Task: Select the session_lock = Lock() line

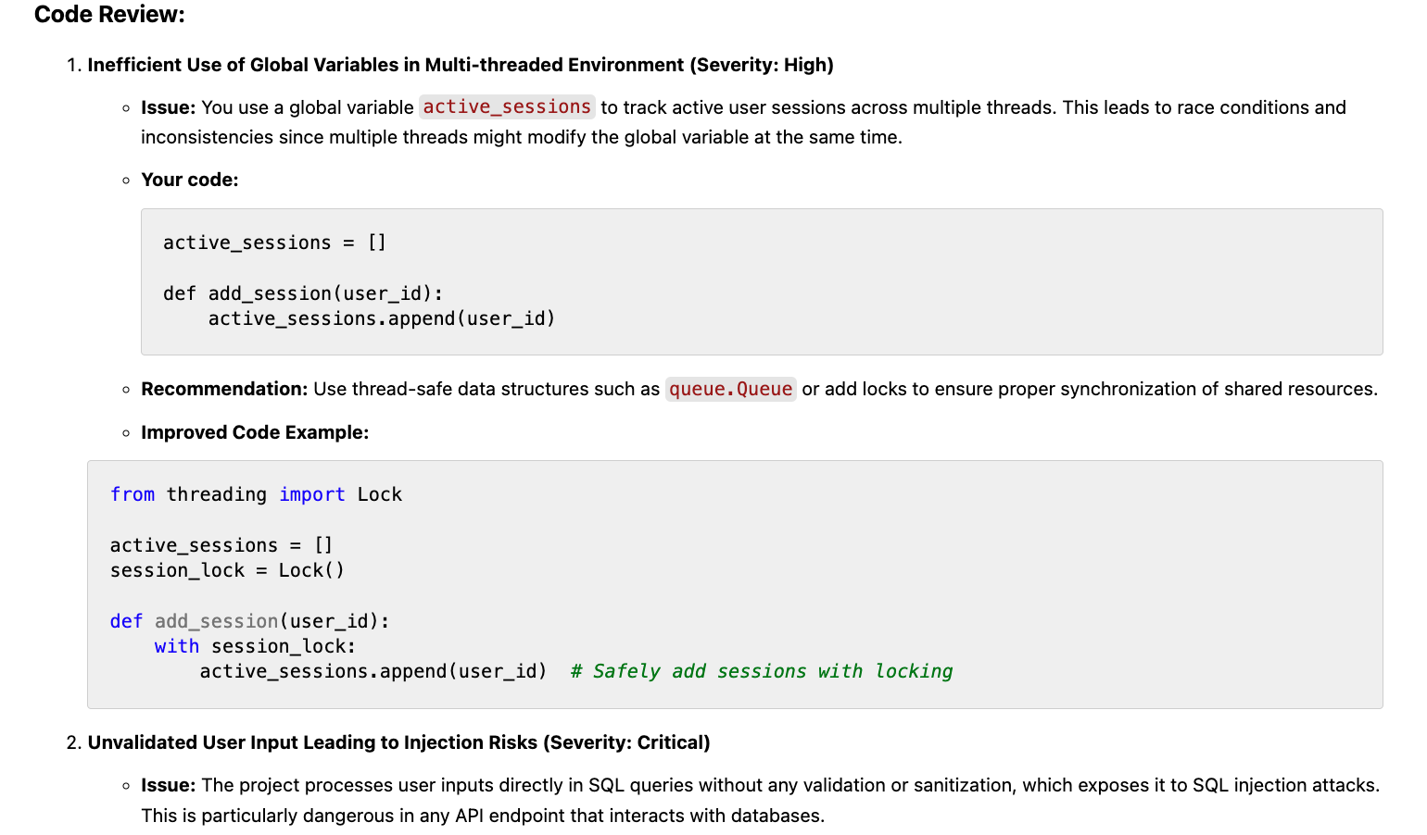Action: tap(227, 569)
